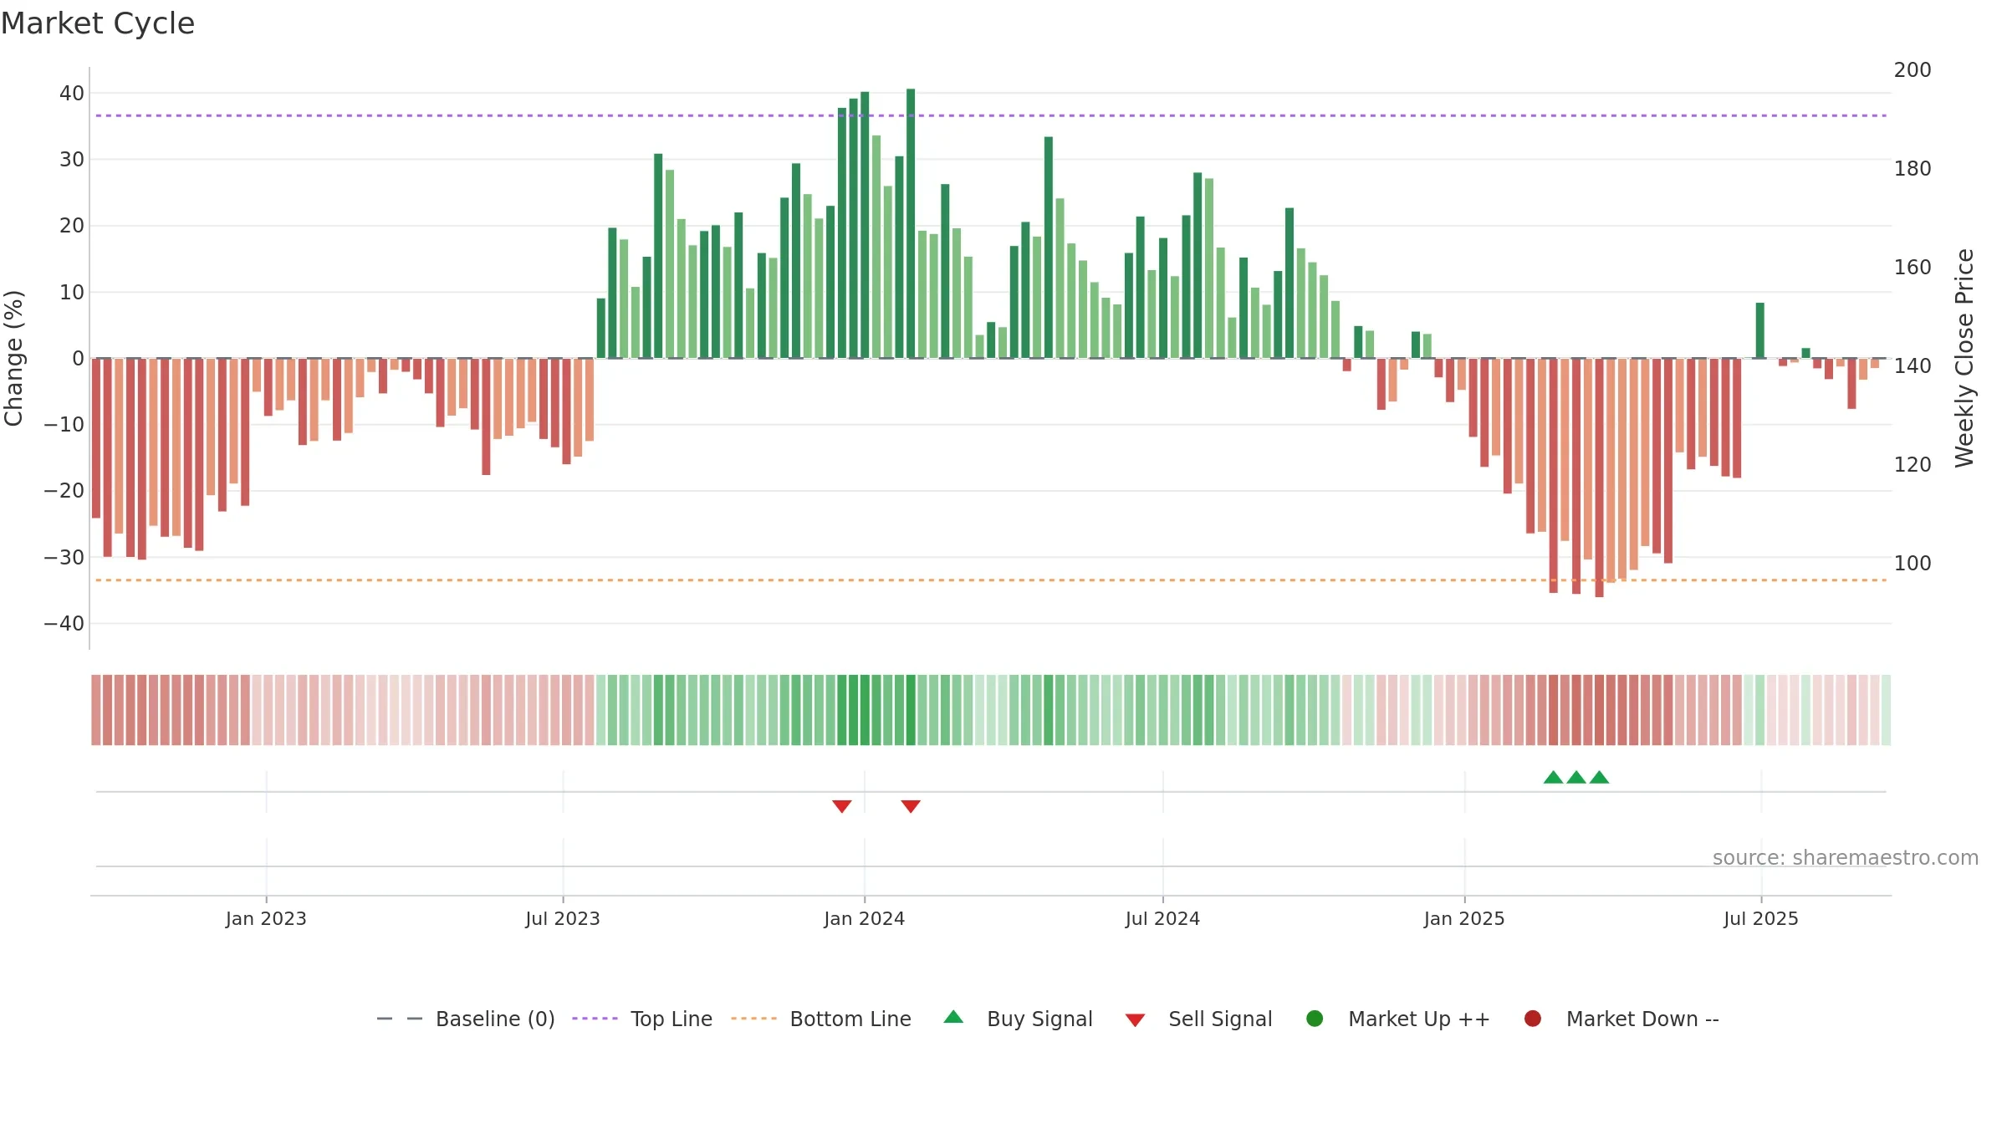Click the 160 tick on right axis
The width and height of the screenshot is (2007, 1129).
(x=1913, y=268)
